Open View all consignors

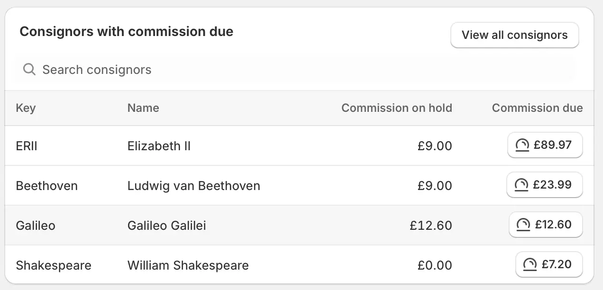(x=514, y=35)
